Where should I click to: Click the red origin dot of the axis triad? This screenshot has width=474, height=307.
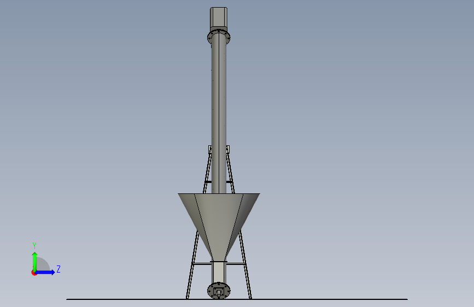click(x=33, y=273)
